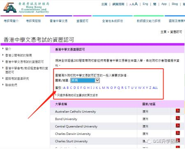The height and width of the screenshot is (149, 185).
Task: Select medium font size A
Action: (x=133, y=4)
